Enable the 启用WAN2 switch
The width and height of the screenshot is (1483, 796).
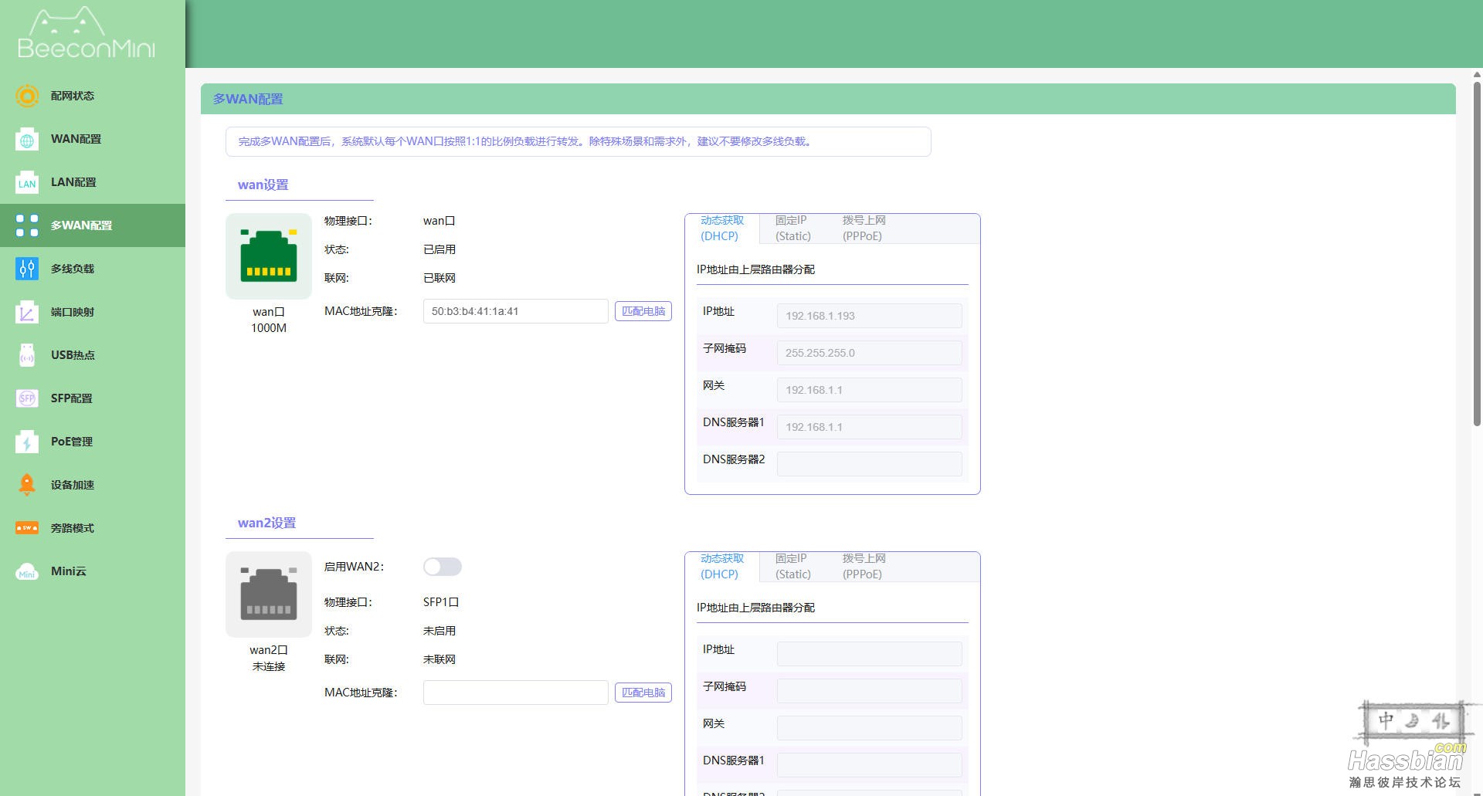pyautogui.click(x=443, y=567)
